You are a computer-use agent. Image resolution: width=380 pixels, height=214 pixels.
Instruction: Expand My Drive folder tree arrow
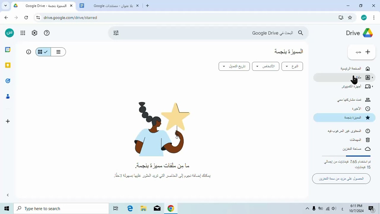[373, 78]
